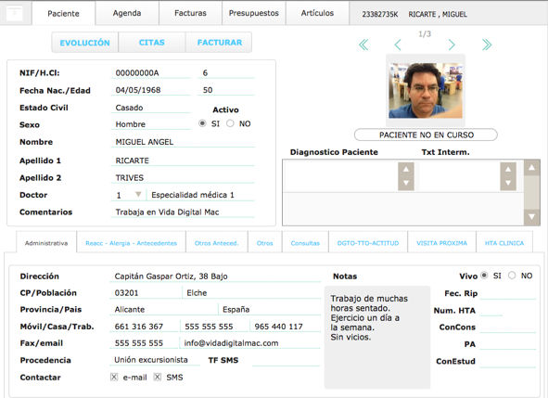548x398 pixels.
Task: Go to next patient record arrow
Action: 452,45
